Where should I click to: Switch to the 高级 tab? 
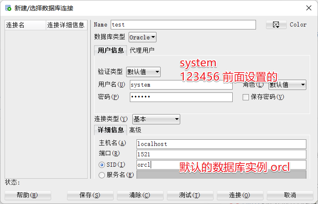135,130
